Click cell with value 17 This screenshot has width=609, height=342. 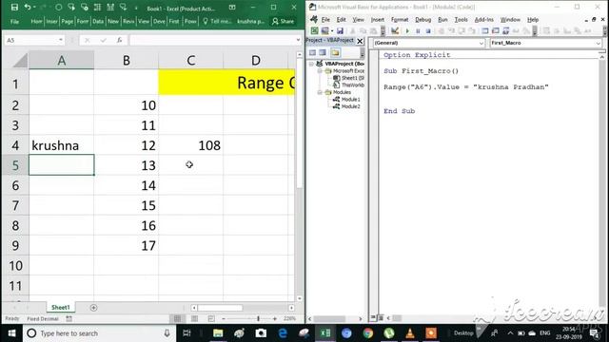click(x=127, y=245)
